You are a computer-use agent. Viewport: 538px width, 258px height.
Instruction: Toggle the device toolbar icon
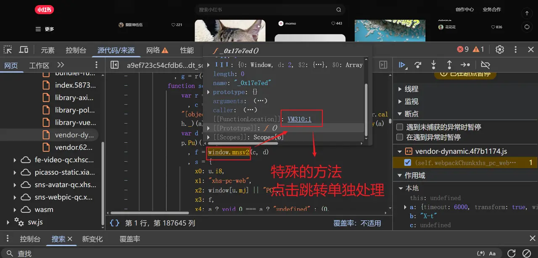click(x=24, y=50)
